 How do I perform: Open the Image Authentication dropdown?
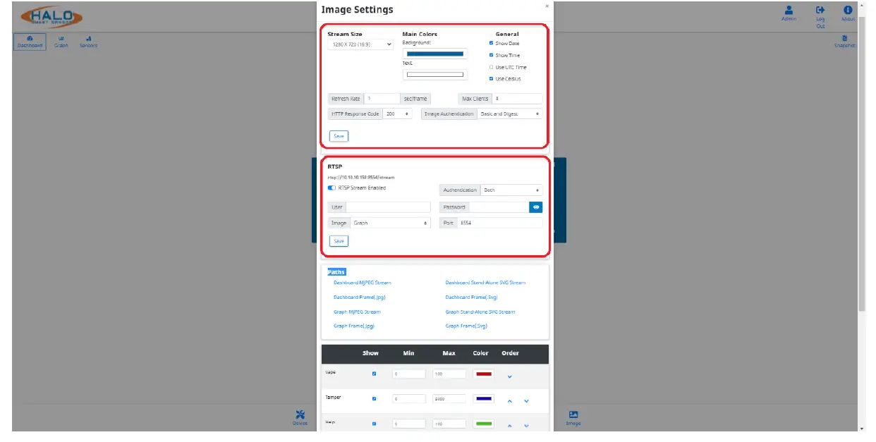coord(509,113)
